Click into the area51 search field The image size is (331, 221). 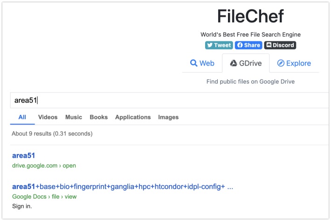click(170, 100)
